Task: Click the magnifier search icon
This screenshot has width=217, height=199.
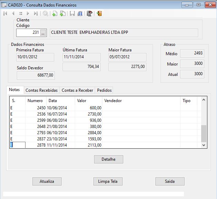Action: click(45, 14)
